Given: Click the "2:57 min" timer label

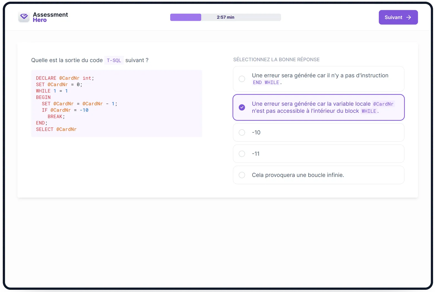Looking at the screenshot, I should (225, 17).
